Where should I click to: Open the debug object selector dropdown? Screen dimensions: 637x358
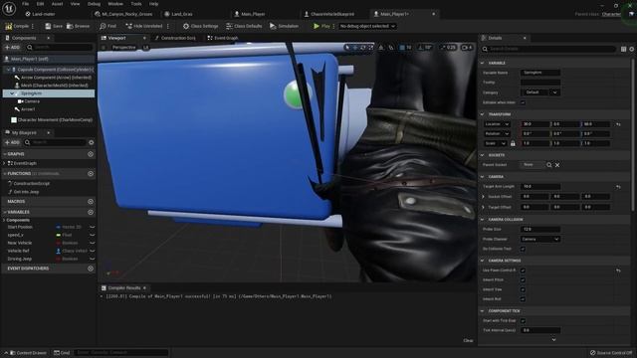coord(367,26)
